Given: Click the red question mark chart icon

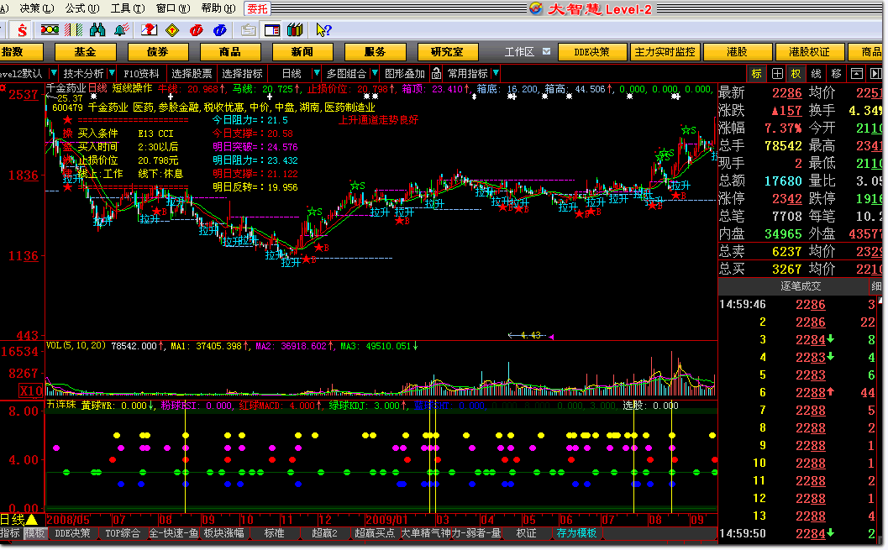Looking at the screenshot, I should (x=149, y=29).
